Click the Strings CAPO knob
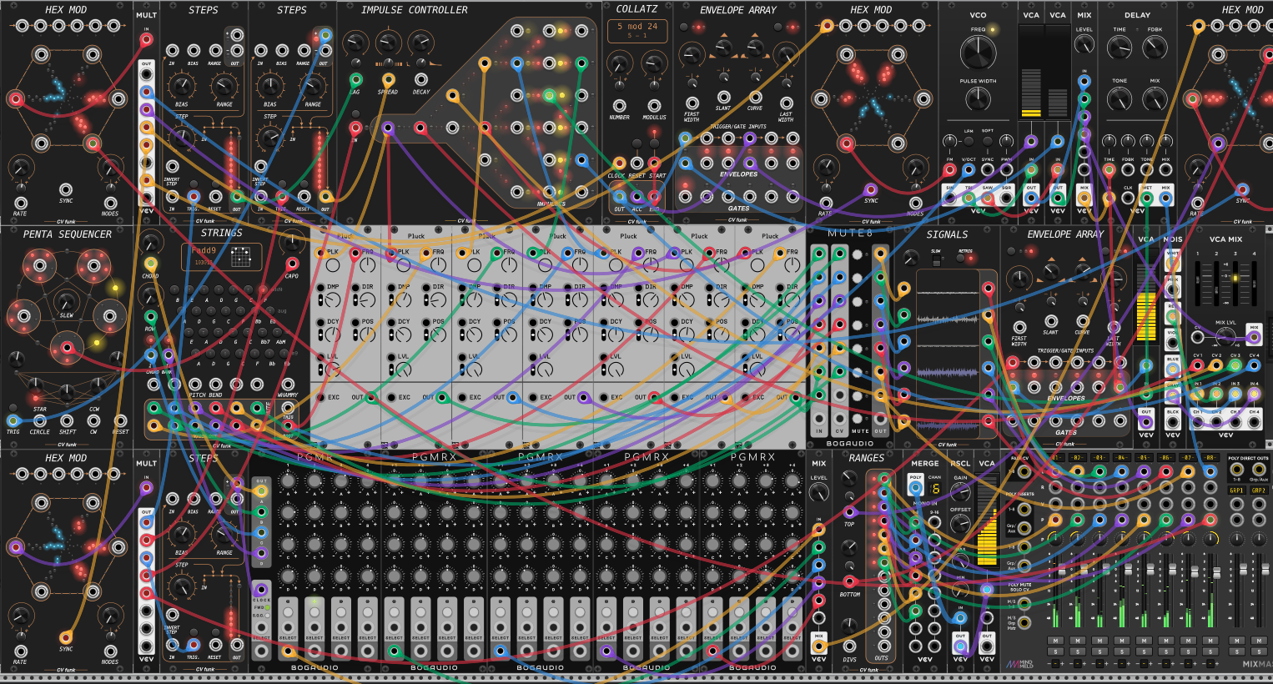1273x684 pixels. point(292,242)
